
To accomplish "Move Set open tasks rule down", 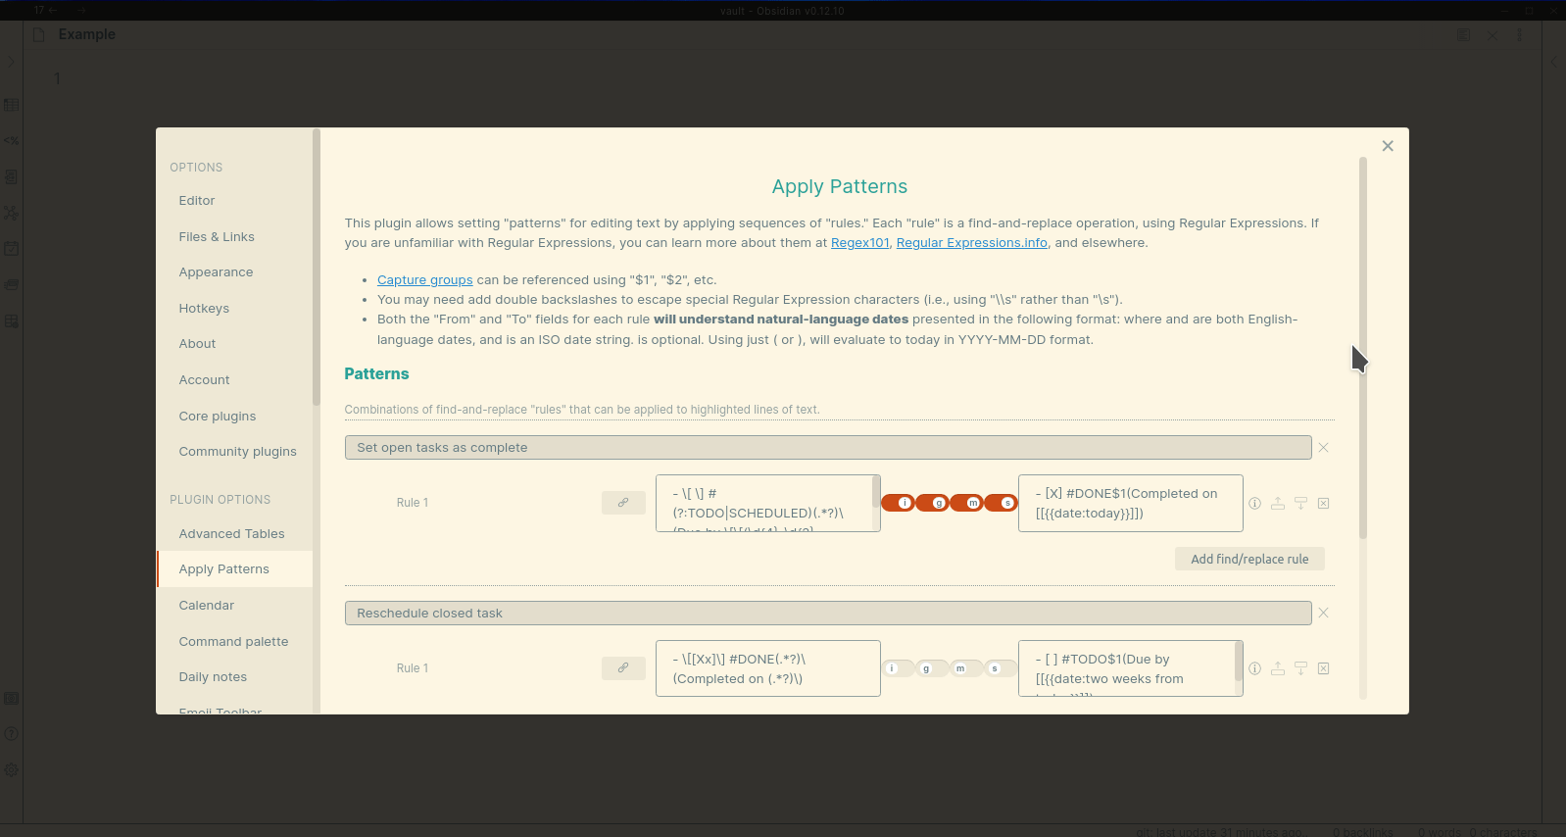I will tap(1300, 503).
